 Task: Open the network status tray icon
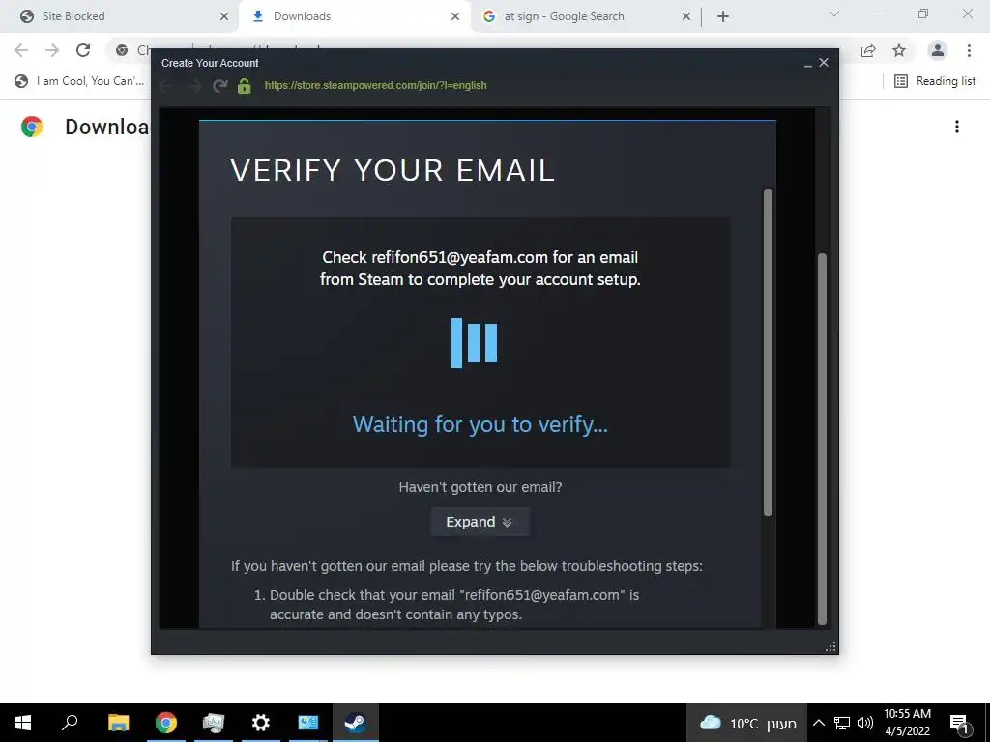(x=842, y=723)
